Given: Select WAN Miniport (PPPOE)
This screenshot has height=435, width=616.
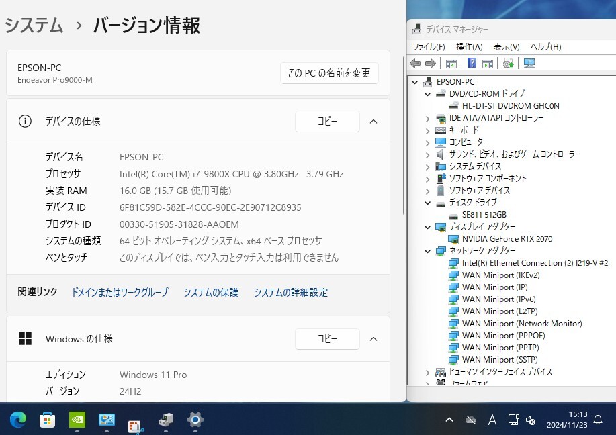Looking at the screenshot, I should click(503, 336).
